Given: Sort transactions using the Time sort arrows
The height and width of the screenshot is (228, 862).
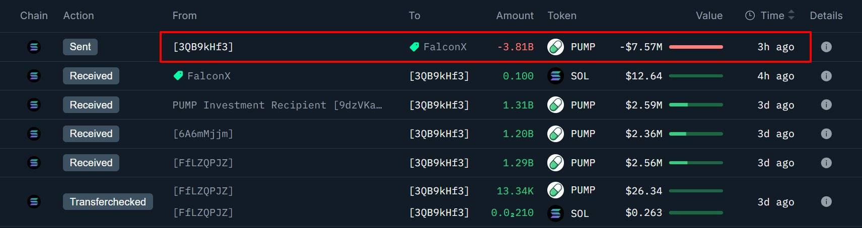Looking at the screenshot, I should click(x=791, y=16).
